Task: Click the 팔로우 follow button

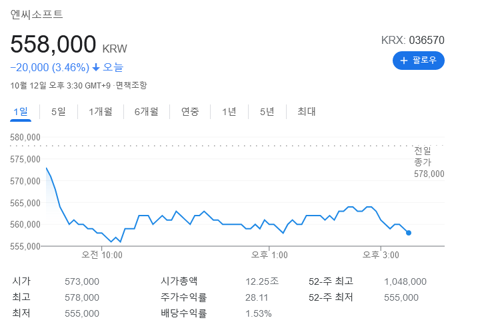Action: 418,61
